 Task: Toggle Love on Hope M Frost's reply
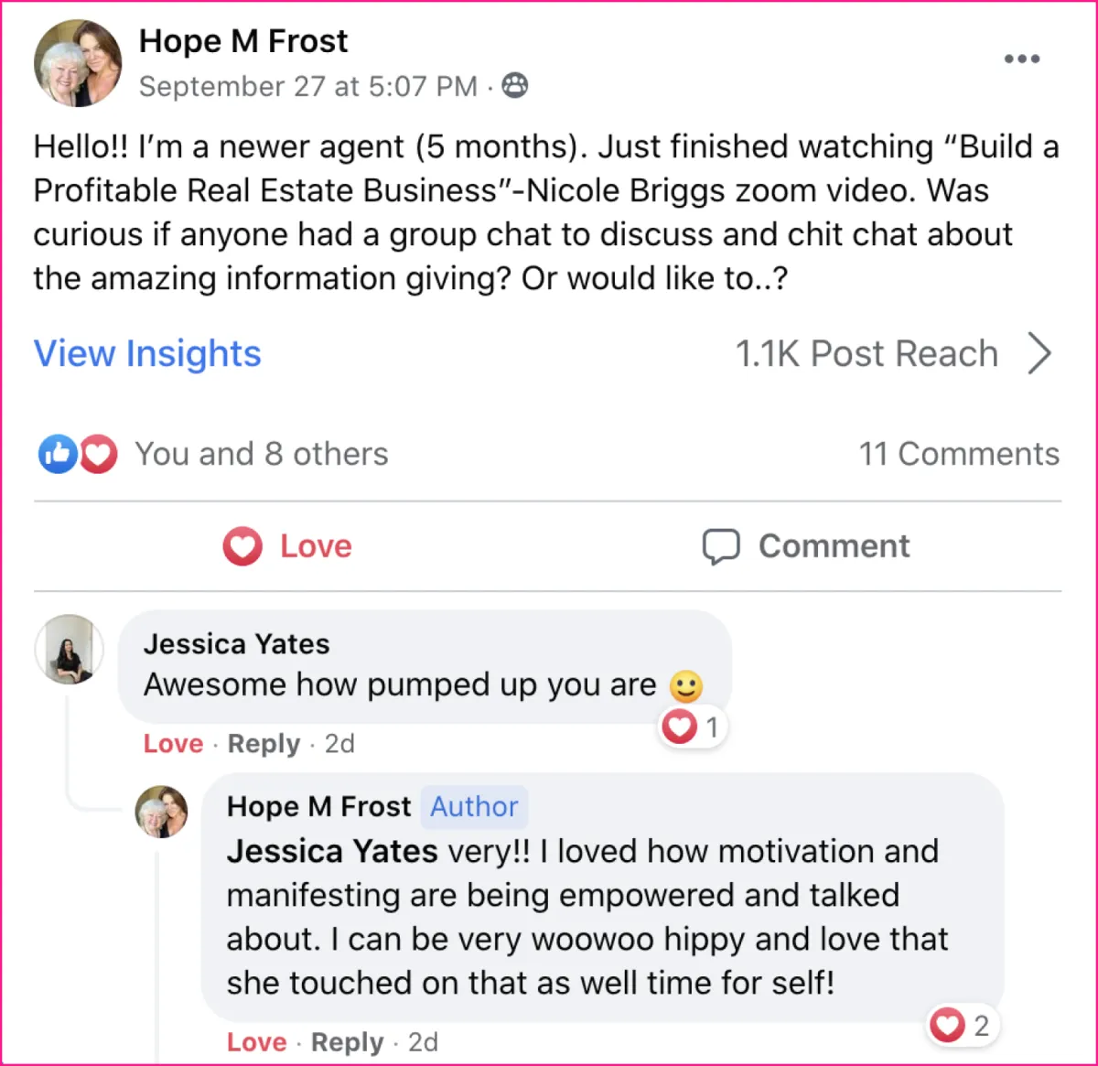[256, 1042]
